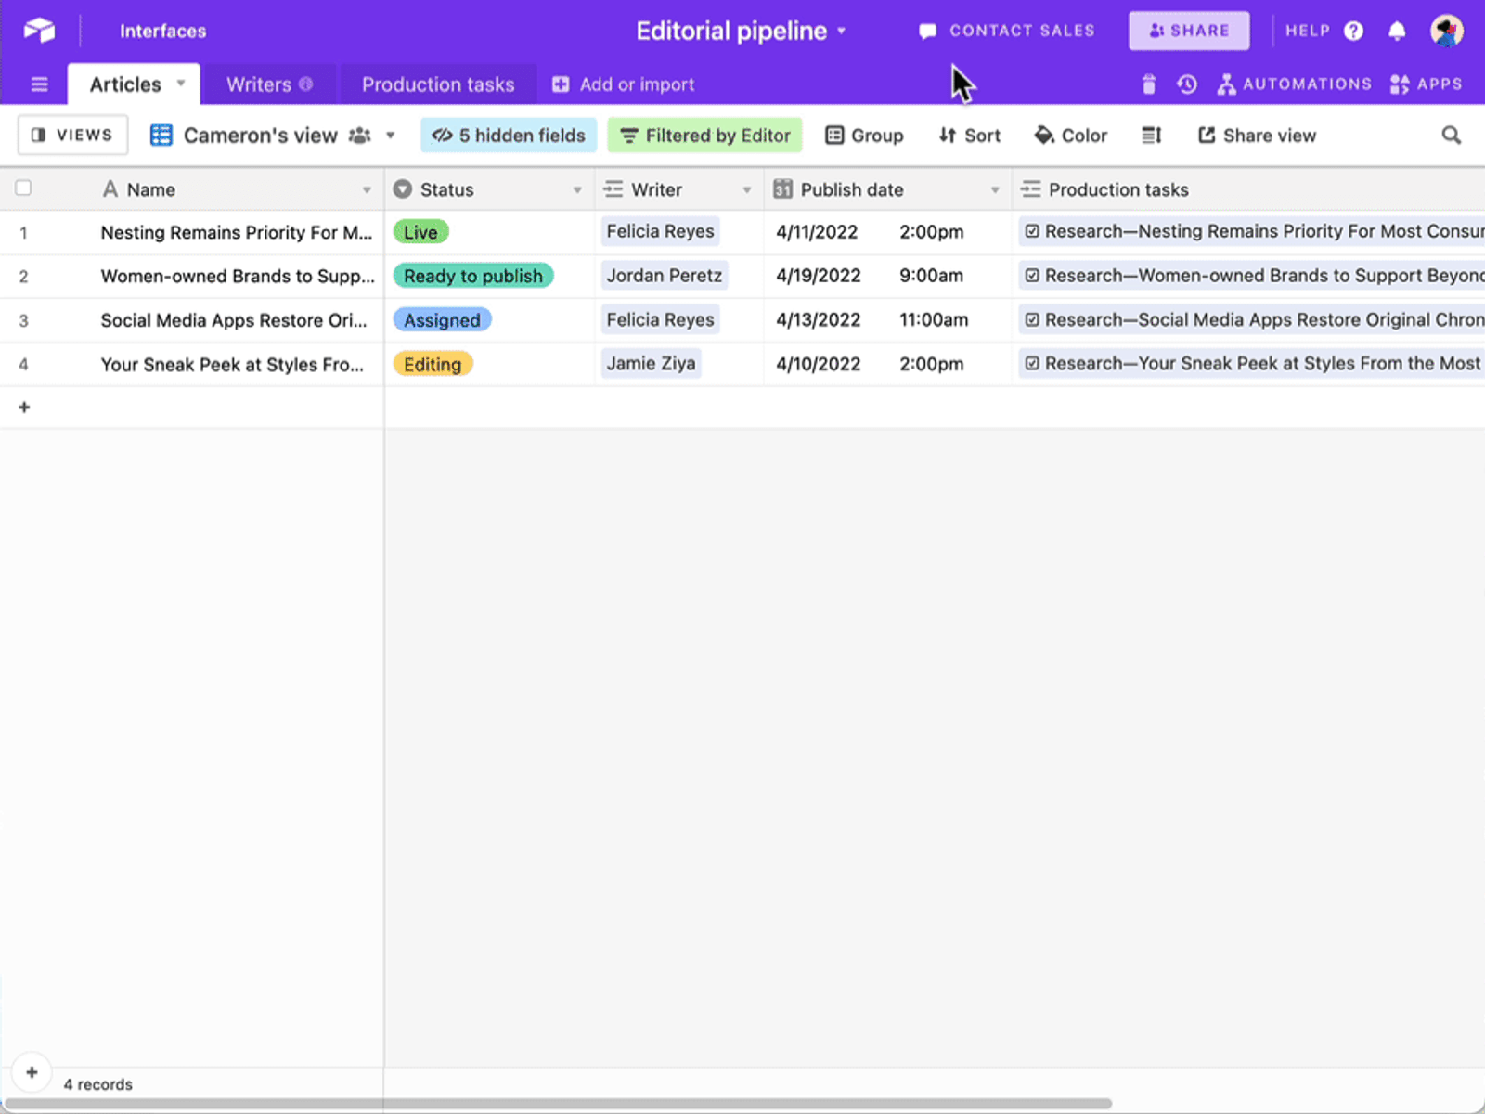Open Publish date column dropdown arrow
1485x1114 pixels.
pyautogui.click(x=994, y=190)
